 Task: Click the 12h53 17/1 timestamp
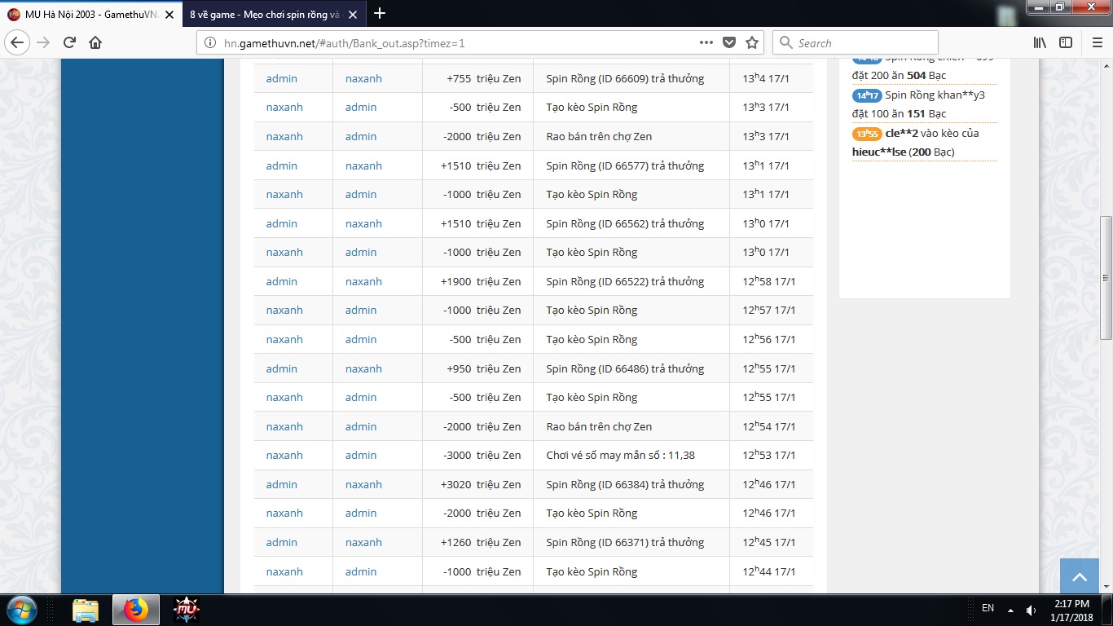click(769, 455)
